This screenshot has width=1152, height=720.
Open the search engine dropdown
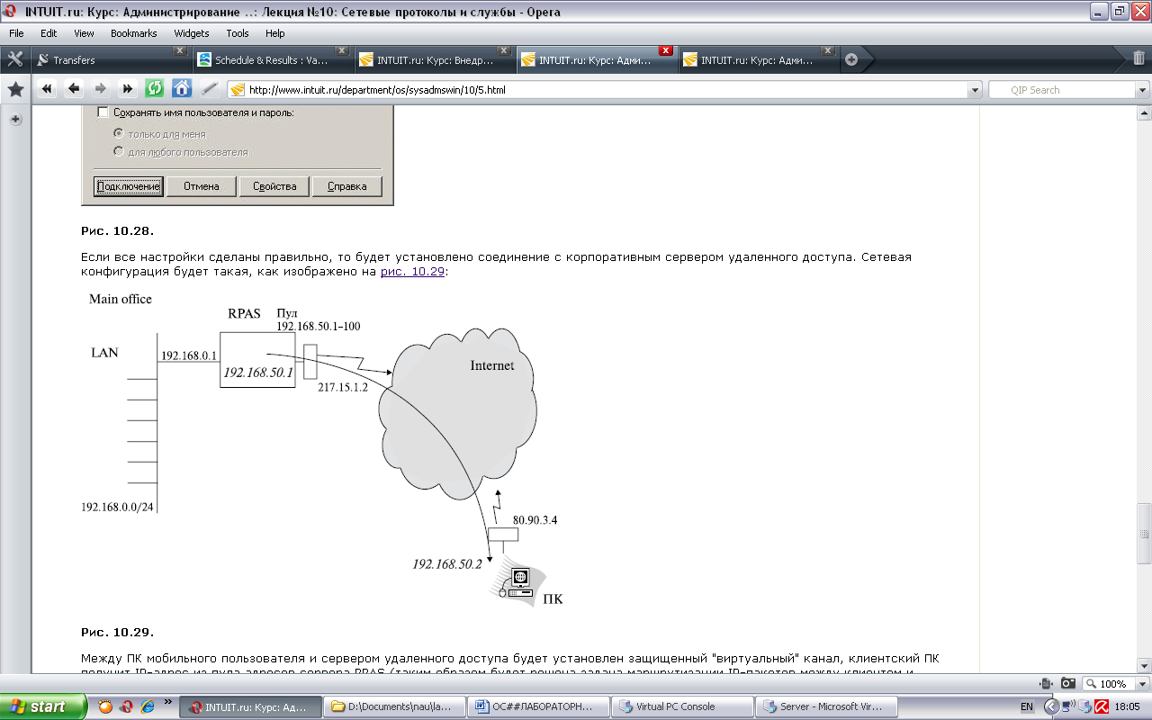click(1142, 90)
